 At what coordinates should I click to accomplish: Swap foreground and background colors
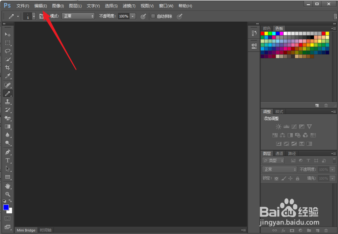coord(10,201)
